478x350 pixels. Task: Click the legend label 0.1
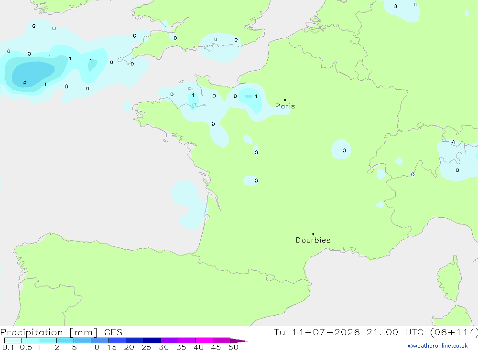[x=8, y=347]
